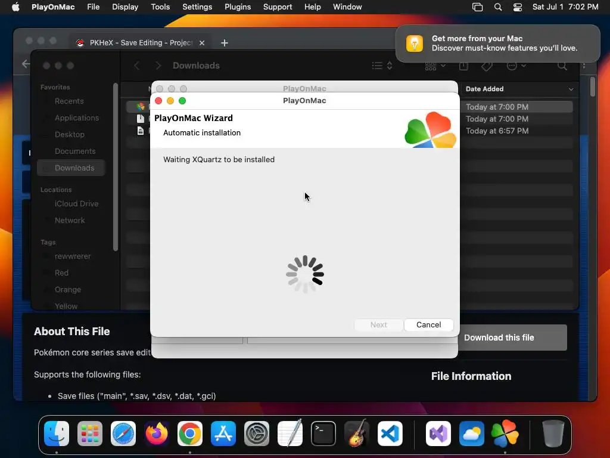This screenshot has width=610, height=458.
Task: Open a new browser tab
Action: tap(225, 43)
